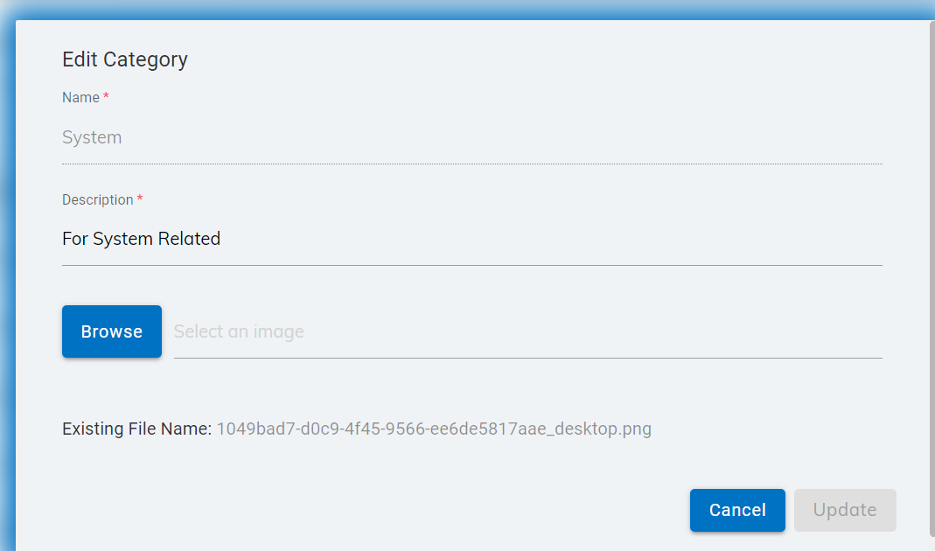Click the blue backdrop above the dialog
The height and width of the screenshot is (551, 935).
tap(437, 8)
